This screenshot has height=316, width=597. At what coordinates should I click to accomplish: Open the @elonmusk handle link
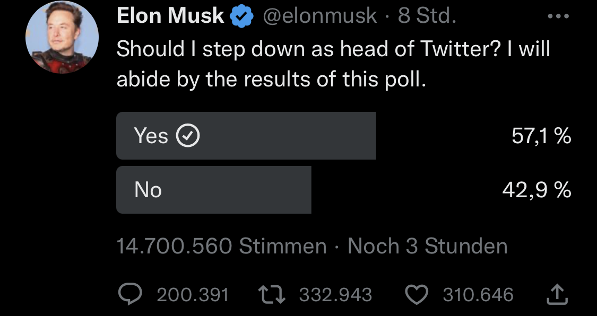pyautogui.click(x=320, y=16)
